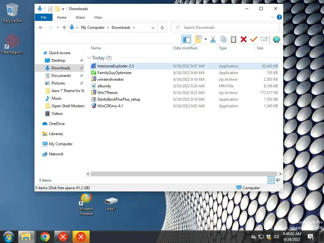Open Music in navigation pane
Viewport: 324px width, 243px height.
point(56,98)
